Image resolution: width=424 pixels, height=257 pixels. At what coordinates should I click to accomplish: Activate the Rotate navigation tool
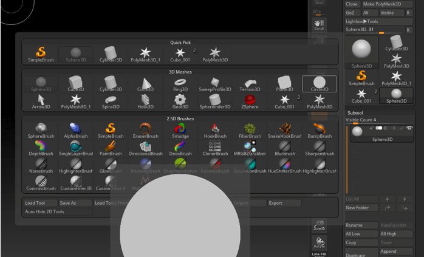pyautogui.click(x=319, y=243)
